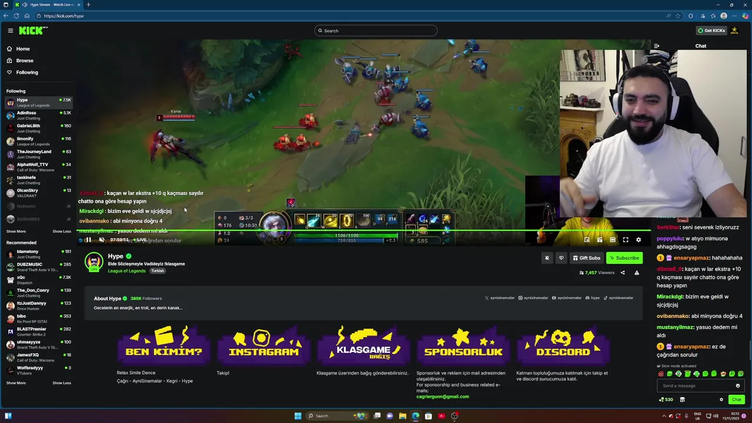Click Get KICKs button
This screenshot has height=423, width=752.
(x=711, y=31)
